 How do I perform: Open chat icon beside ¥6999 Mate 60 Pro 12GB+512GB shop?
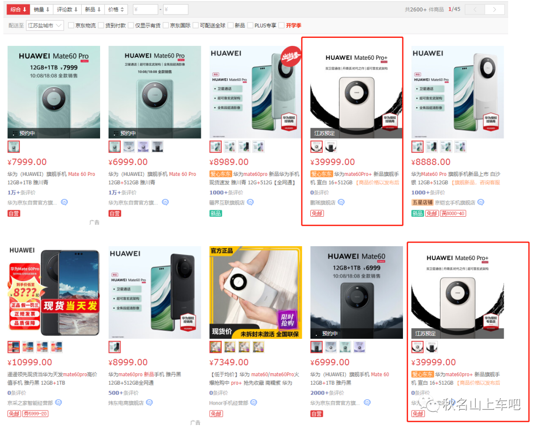pos(165,202)
